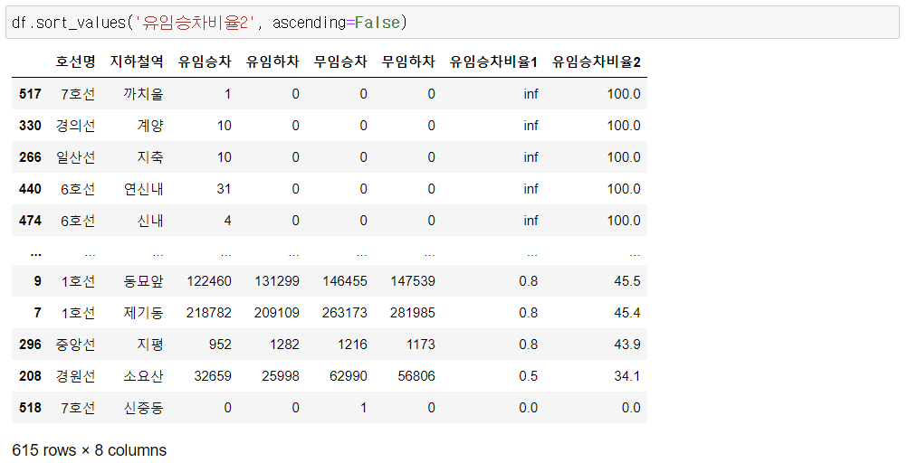908x463 pixels.
Task: Select the 호선명 column header
Action: point(75,61)
